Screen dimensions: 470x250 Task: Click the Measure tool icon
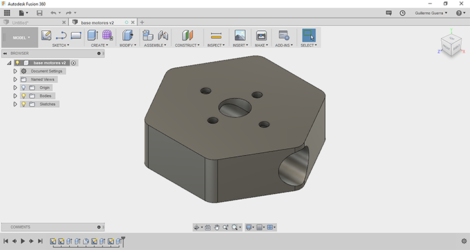tap(216, 36)
